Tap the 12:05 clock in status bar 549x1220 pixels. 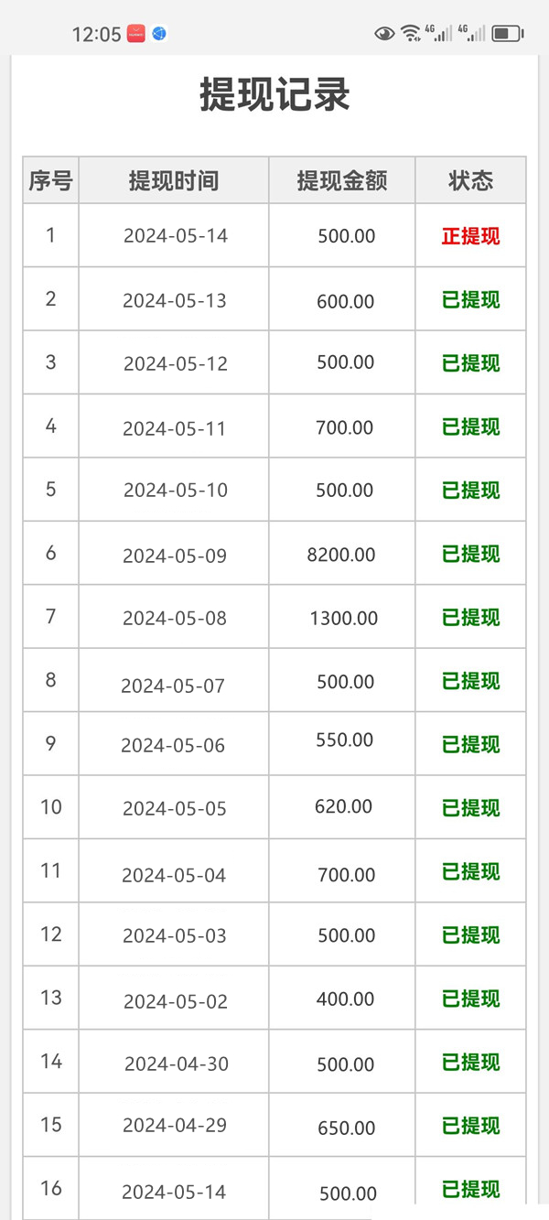(96, 35)
